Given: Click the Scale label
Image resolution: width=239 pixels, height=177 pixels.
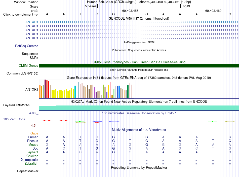Looking at the screenshot, I should (x=34, y=6).
